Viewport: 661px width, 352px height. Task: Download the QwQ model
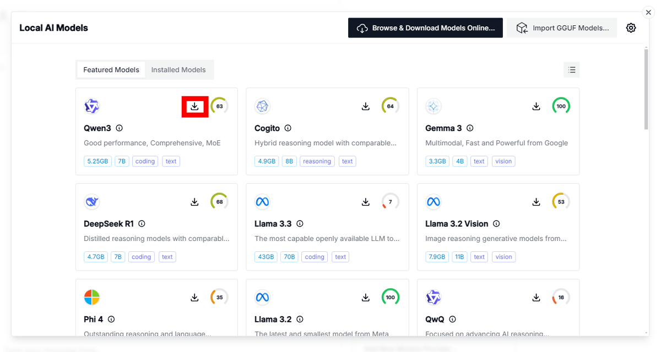pos(536,298)
